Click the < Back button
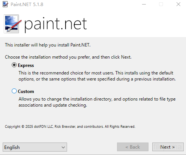This screenshot has width=186, height=155. [x=133, y=147]
